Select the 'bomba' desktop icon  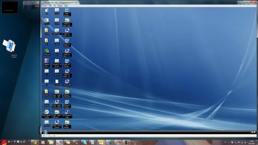[x=47, y=103]
